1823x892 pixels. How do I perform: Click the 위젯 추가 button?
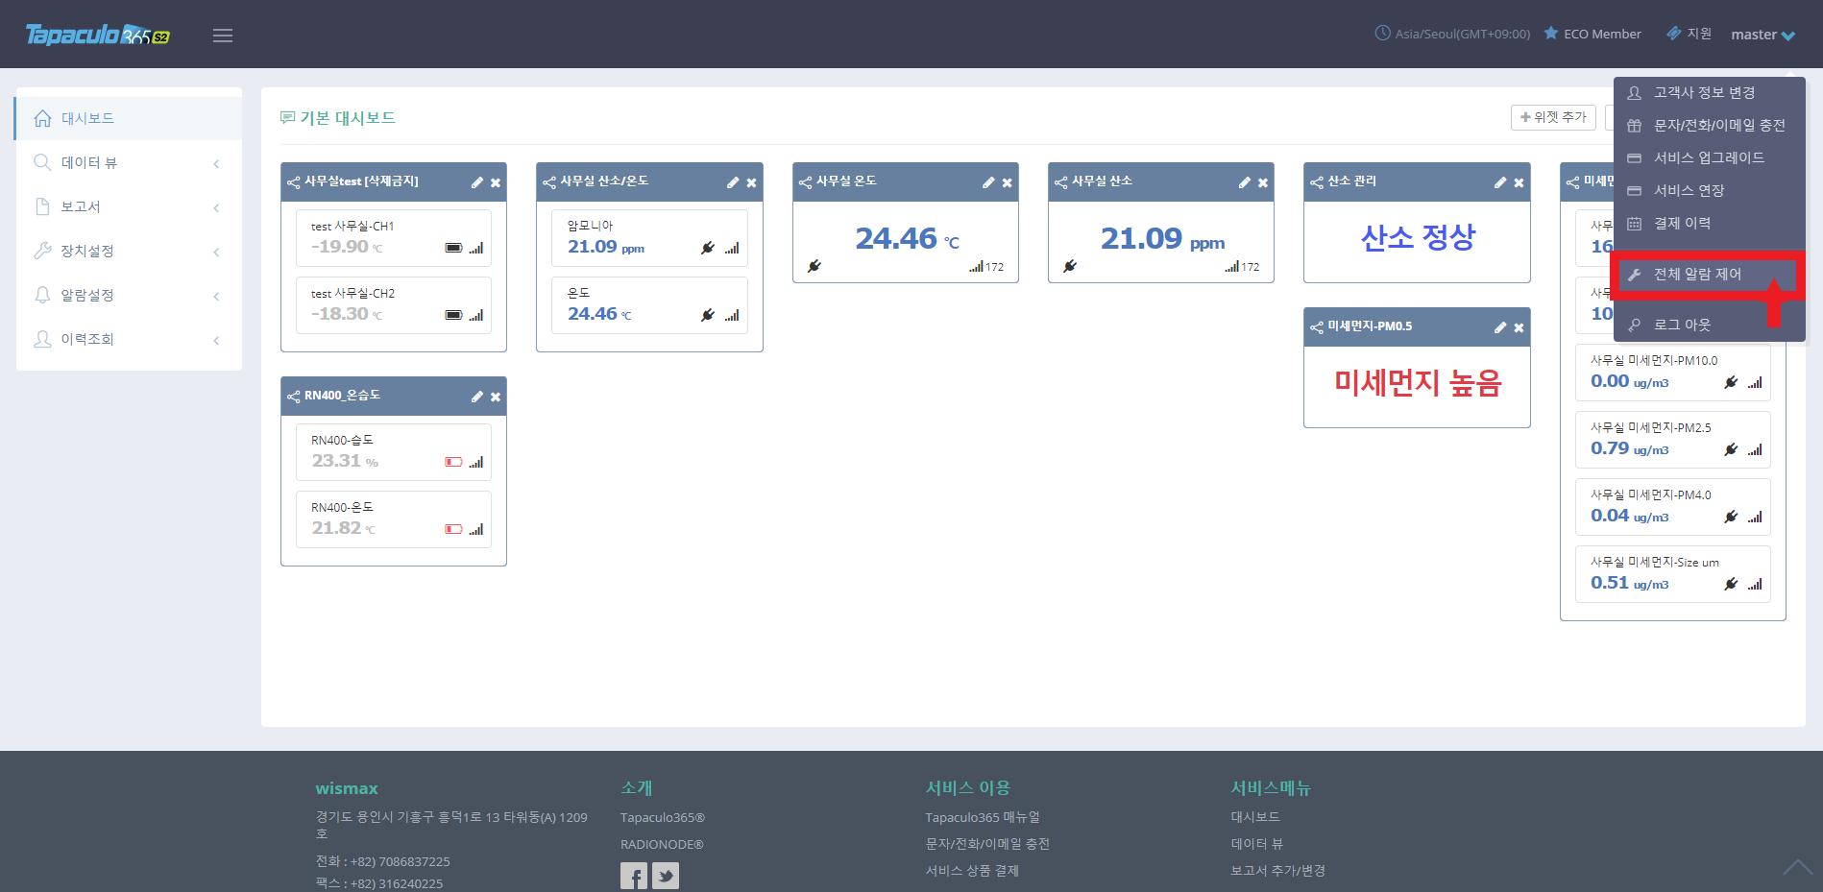(1553, 117)
